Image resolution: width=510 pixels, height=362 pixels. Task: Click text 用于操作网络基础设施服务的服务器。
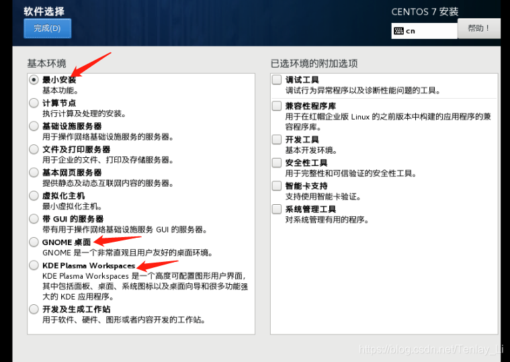point(108,137)
